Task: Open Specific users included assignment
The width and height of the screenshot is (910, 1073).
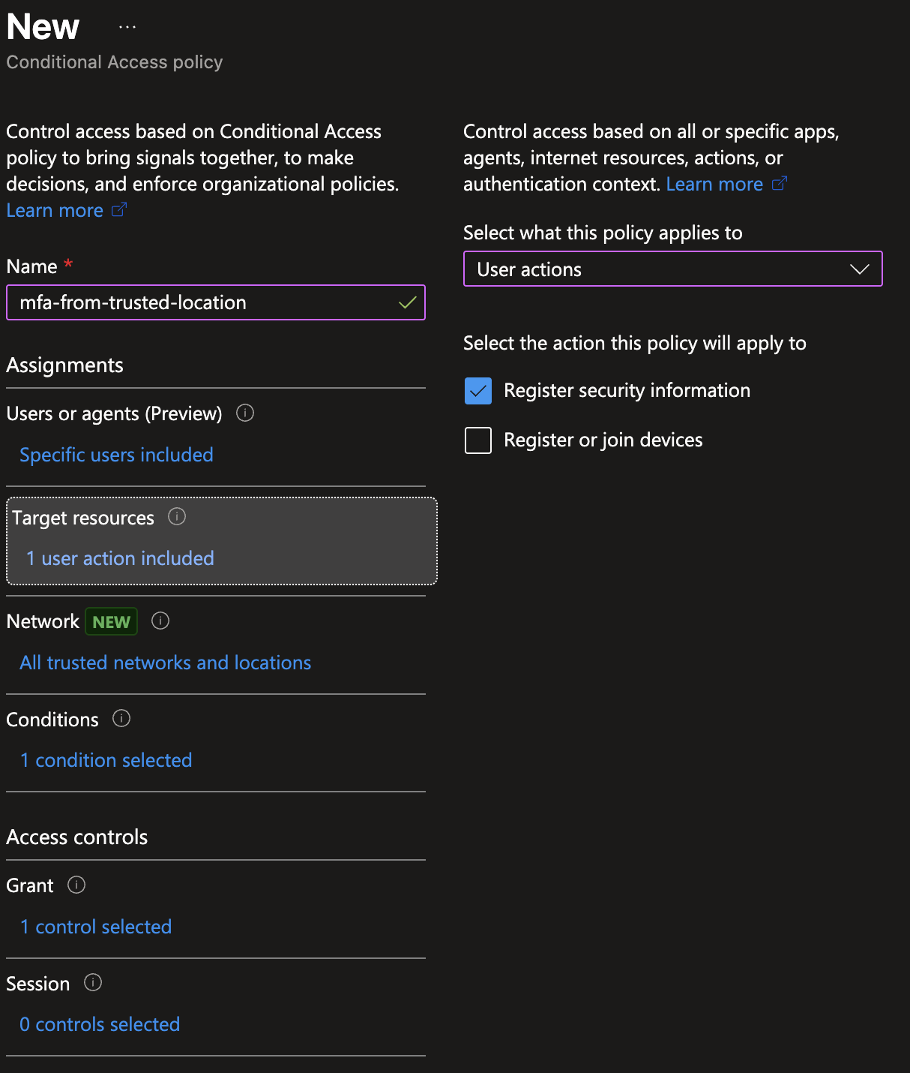Action: tap(116, 455)
